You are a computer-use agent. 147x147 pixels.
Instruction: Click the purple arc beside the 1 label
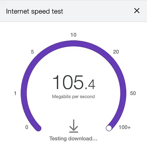click(24, 93)
